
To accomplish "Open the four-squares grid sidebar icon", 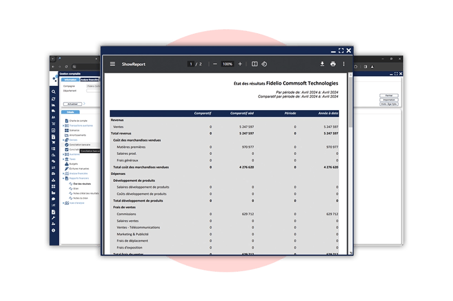I will click(x=53, y=186).
